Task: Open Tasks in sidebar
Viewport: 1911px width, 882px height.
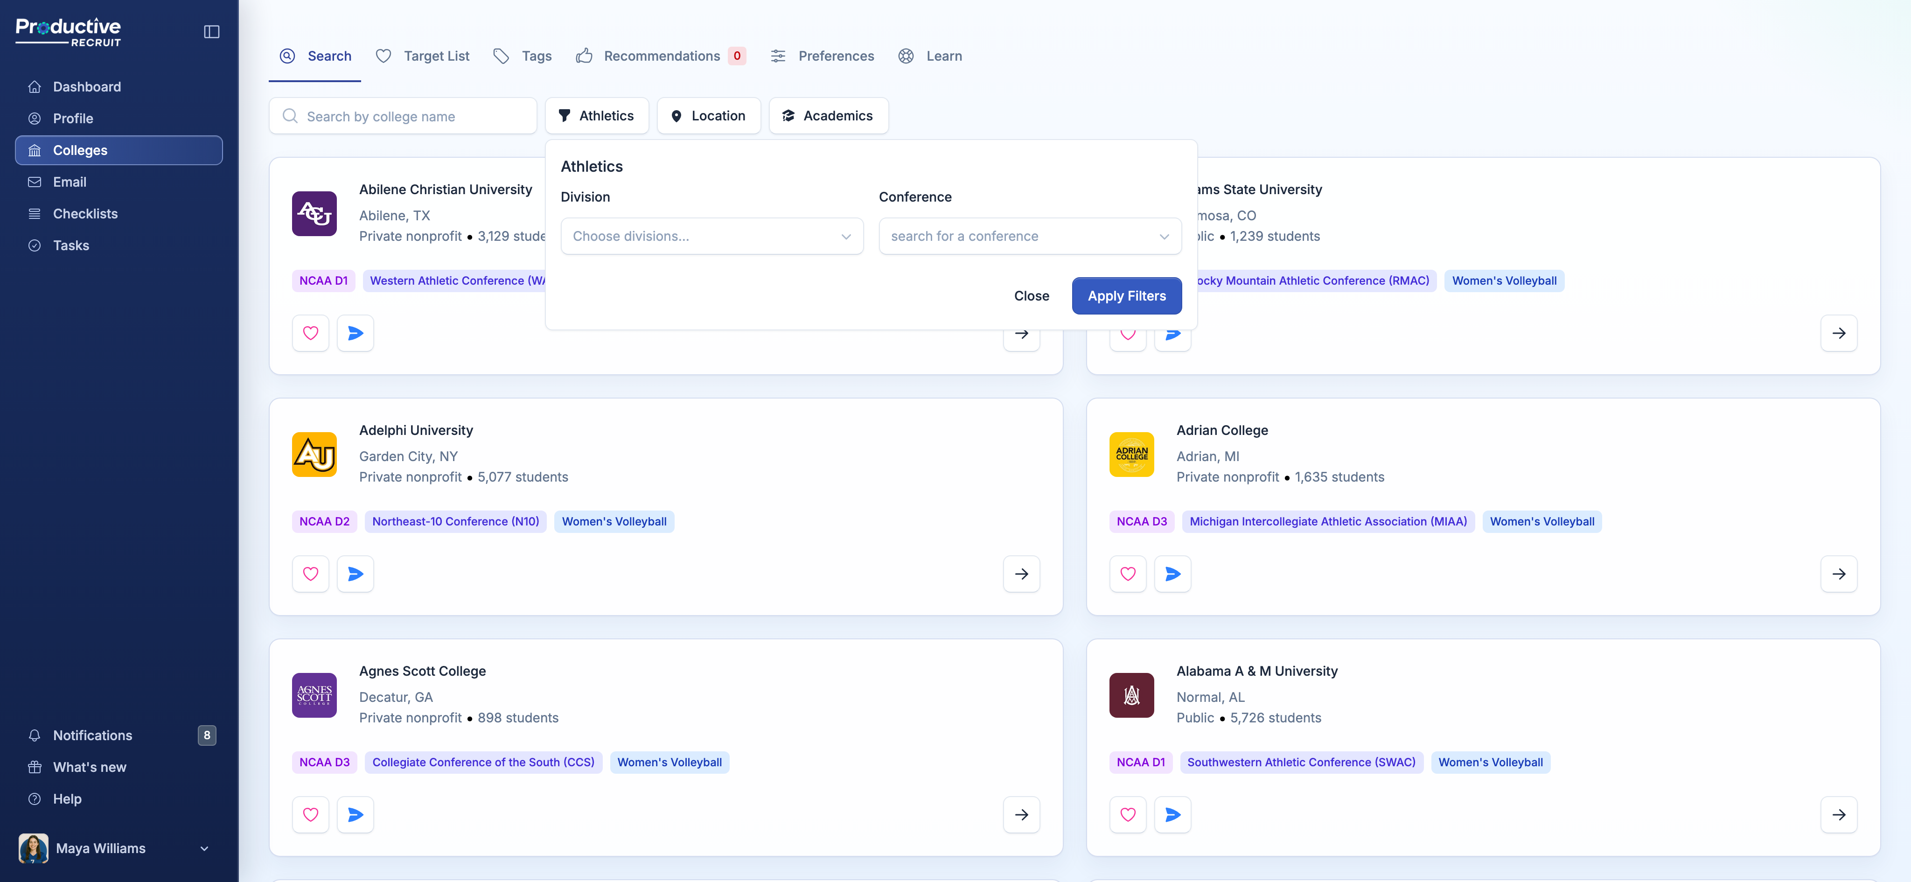Action: [x=119, y=245]
